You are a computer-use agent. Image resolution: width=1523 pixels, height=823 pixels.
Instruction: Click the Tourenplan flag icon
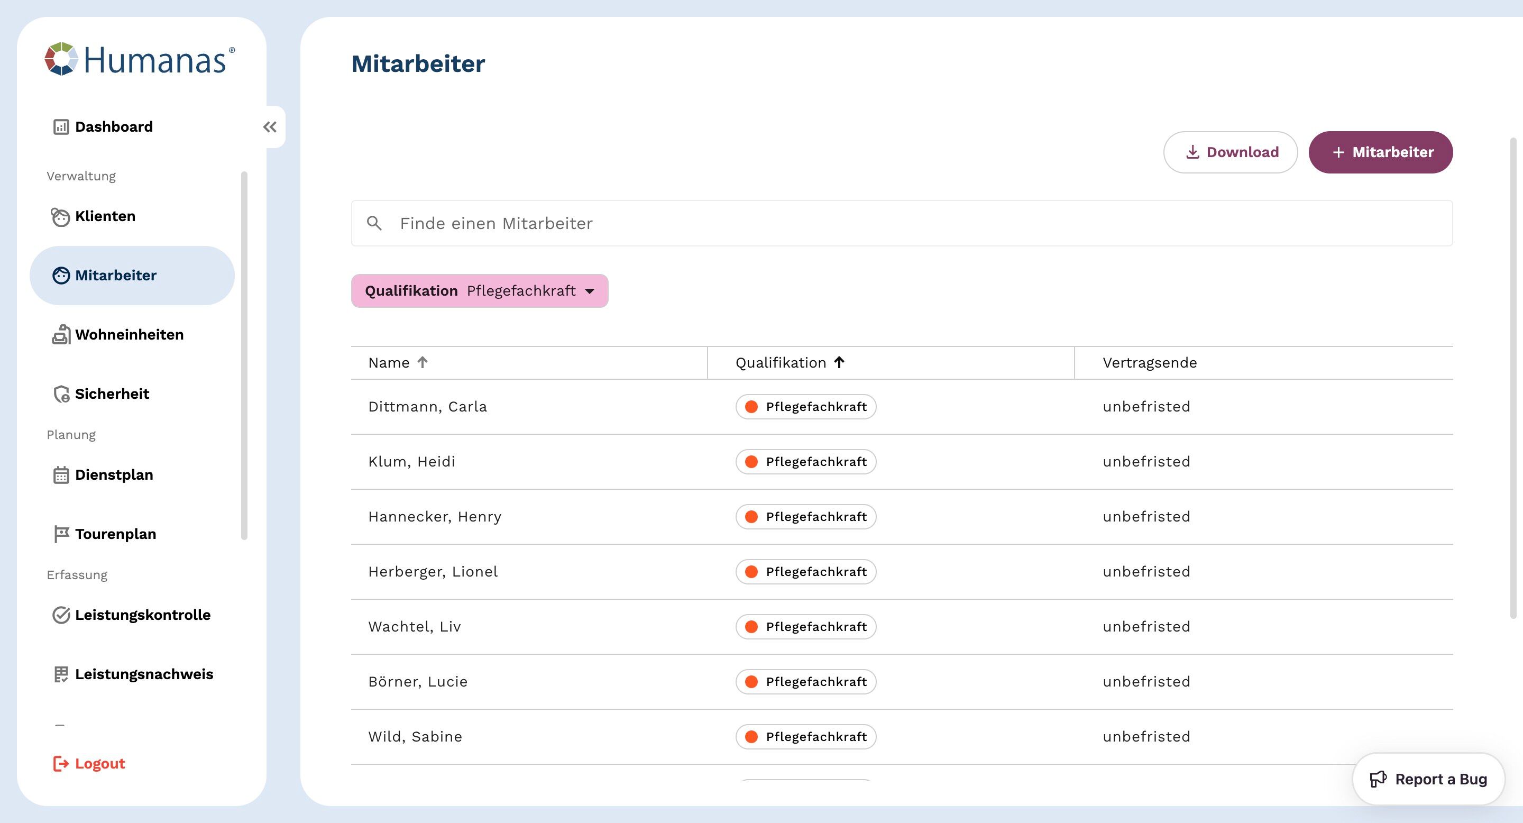click(x=61, y=535)
